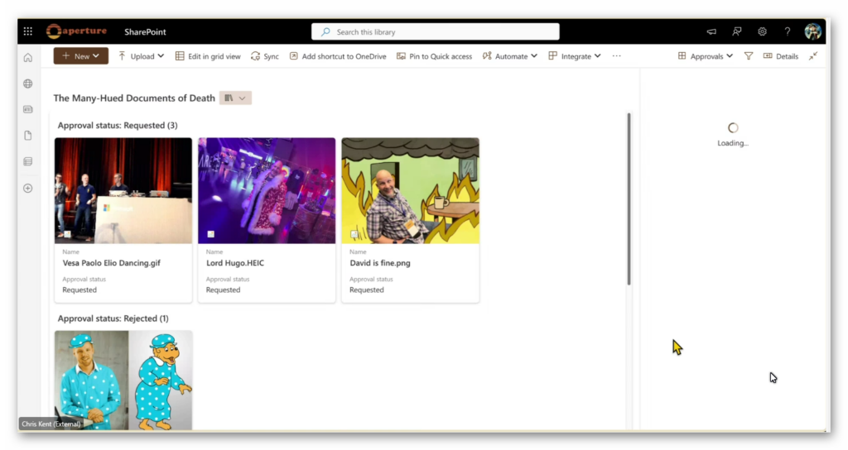Click Pin to Quick access
Viewport: 848px width, 450px height.
pos(434,56)
